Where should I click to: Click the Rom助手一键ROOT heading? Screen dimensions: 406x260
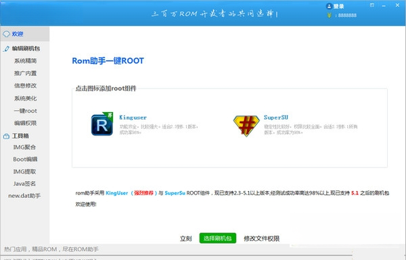(x=108, y=61)
